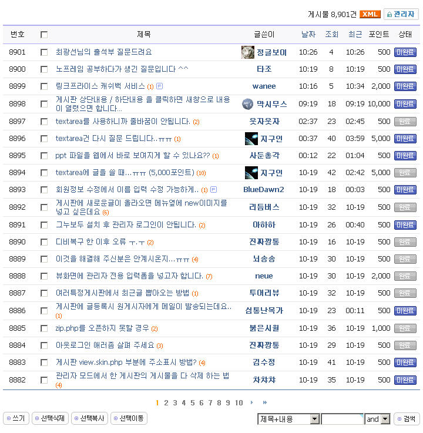
Task: Go to page 5 in pagination
Action: pyautogui.click(x=192, y=402)
